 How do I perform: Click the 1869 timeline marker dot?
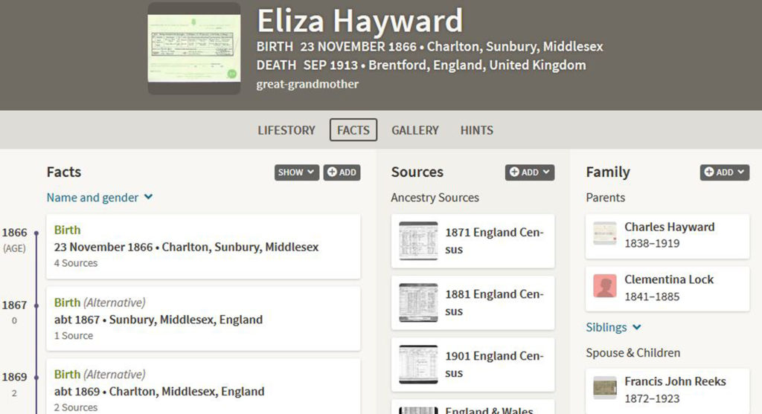click(36, 378)
